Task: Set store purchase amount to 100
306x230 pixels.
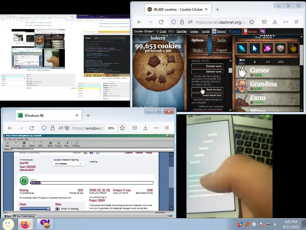Action: coord(280,62)
